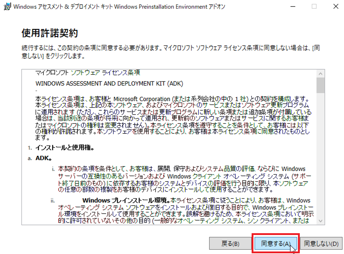Click the license scrollbar down arrow

point(321,221)
